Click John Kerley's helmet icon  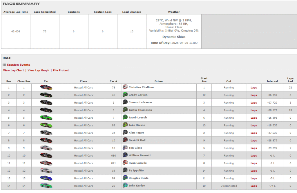125,185
